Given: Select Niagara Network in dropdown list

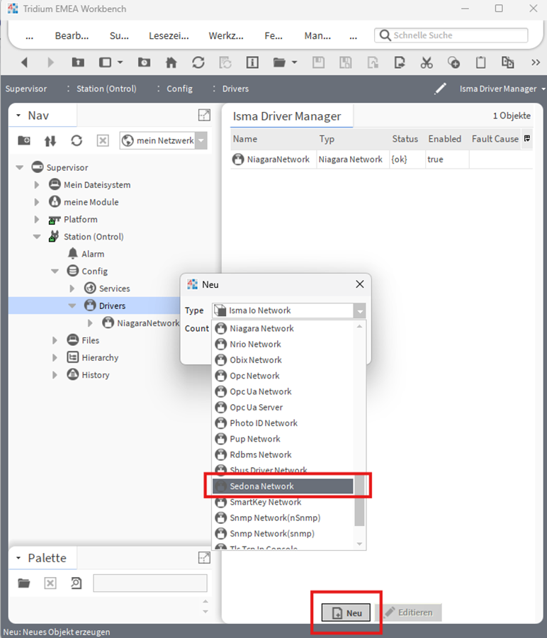Looking at the screenshot, I should (283, 328).
